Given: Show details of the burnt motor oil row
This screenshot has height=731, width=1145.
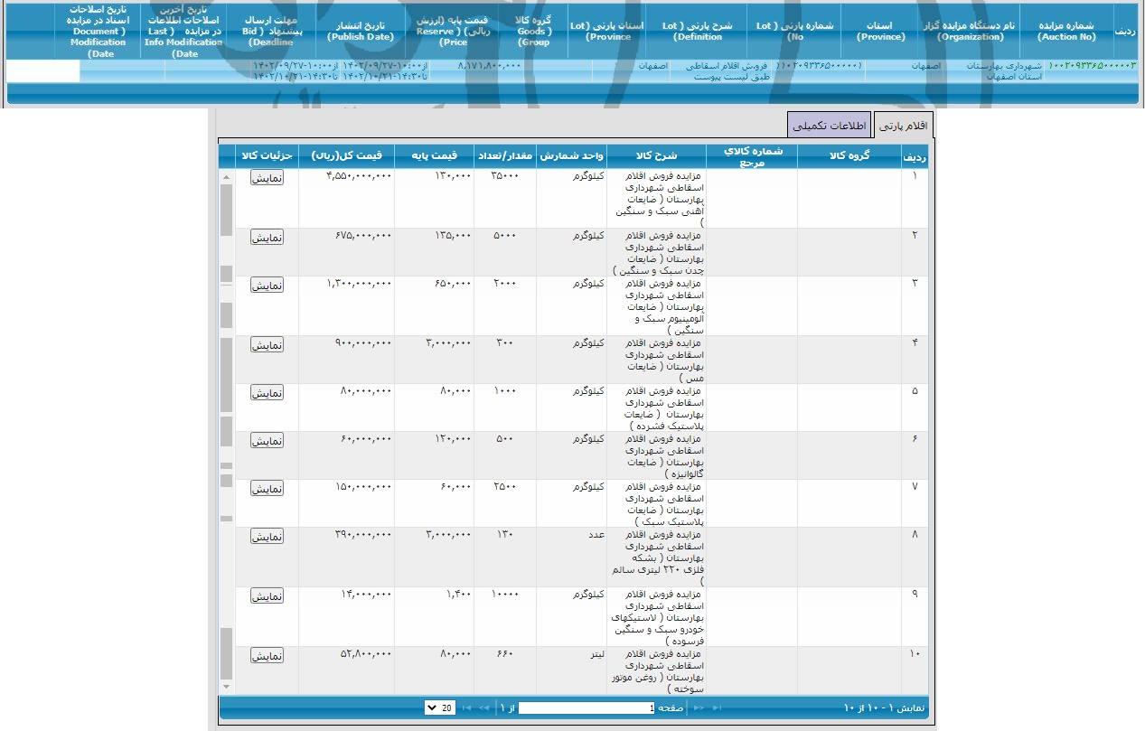Looking at the screenshot, I should click(x=267, y=655).
